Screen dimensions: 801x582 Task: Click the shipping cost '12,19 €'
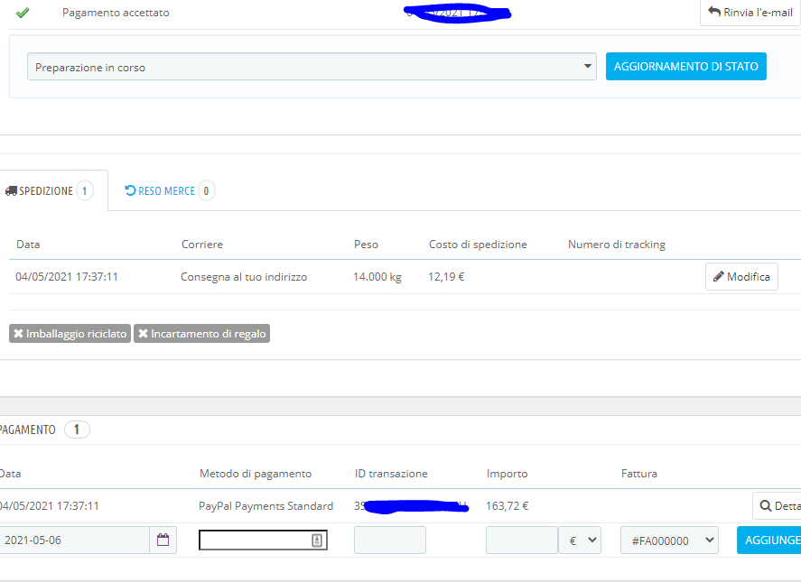tap(446, 277)
